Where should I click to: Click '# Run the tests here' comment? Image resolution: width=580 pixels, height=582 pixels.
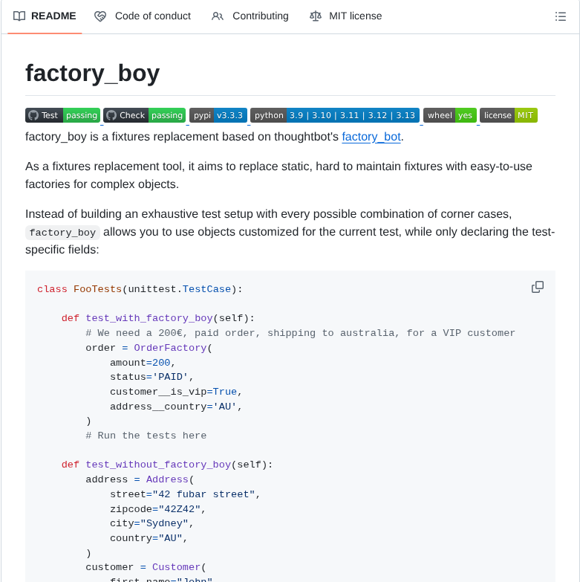(146, 436)
